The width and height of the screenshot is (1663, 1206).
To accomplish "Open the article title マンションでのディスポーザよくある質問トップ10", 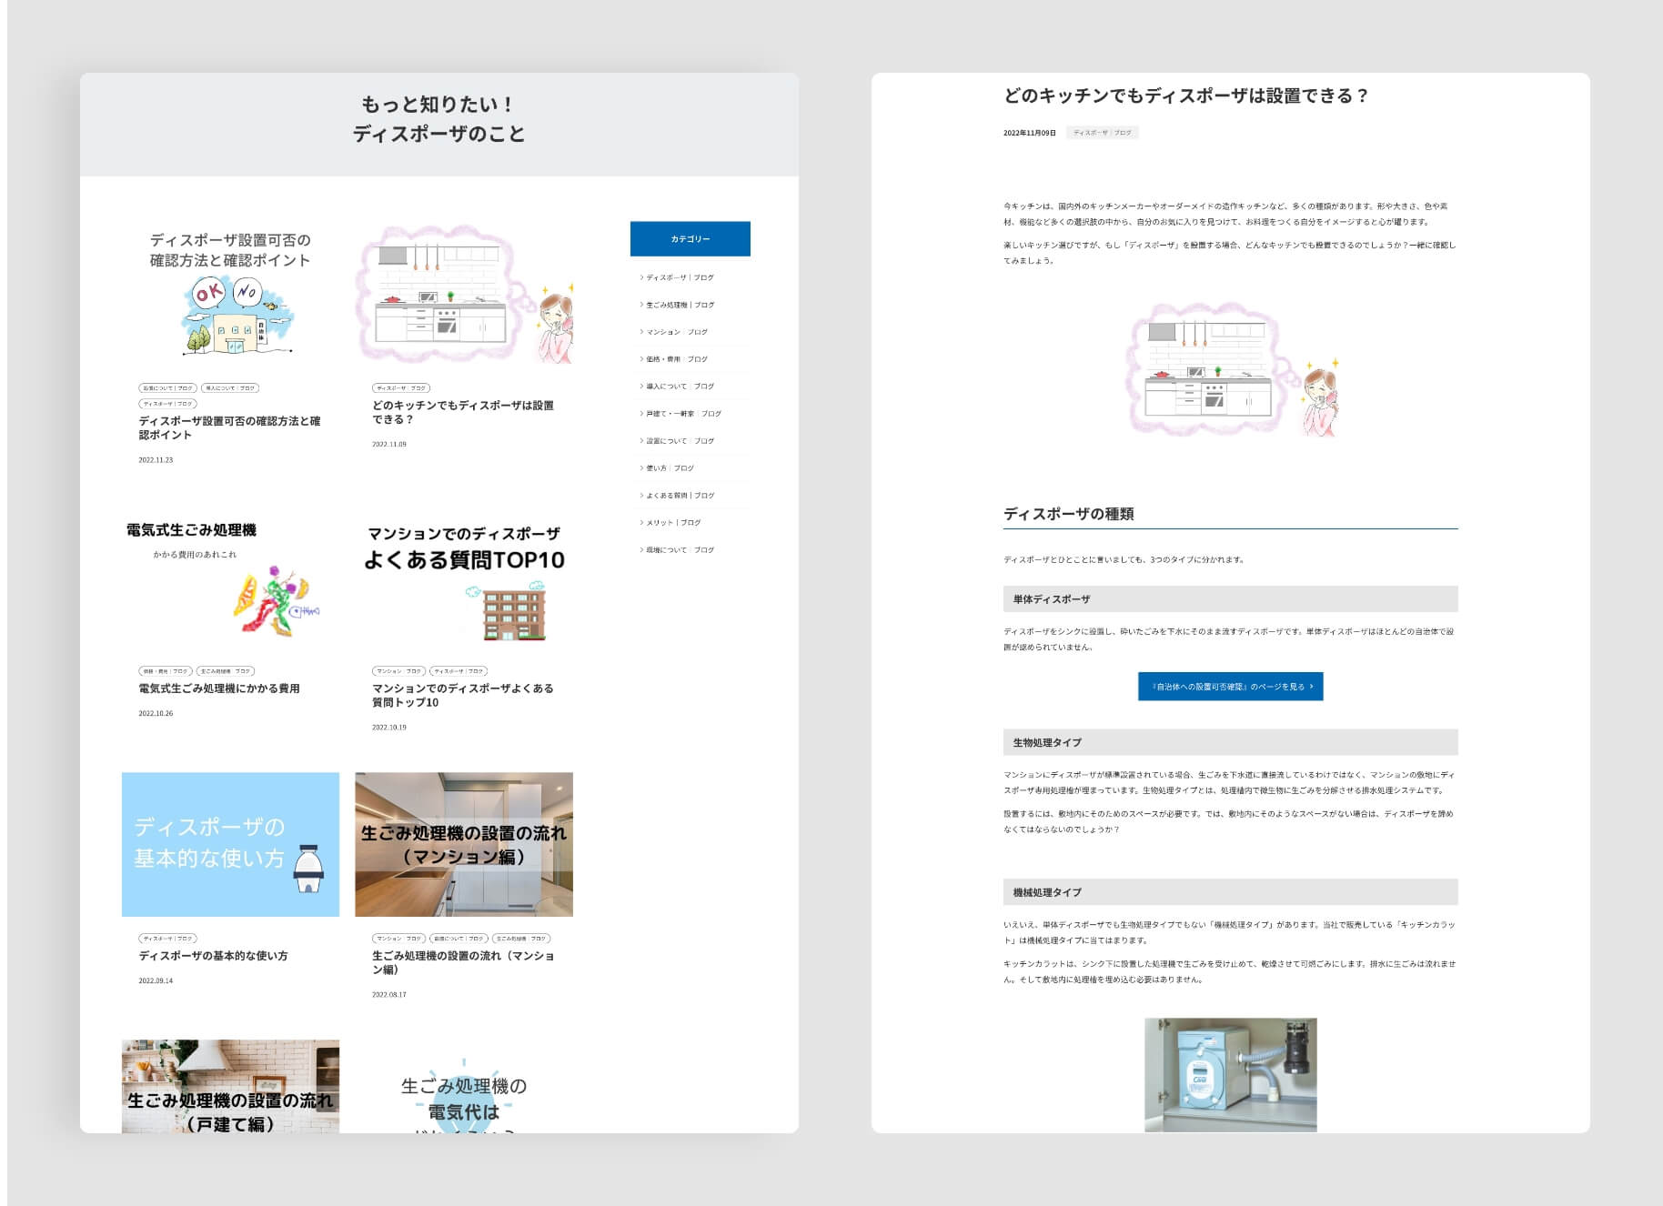I will pyautogui.click(x=463, y=696).
